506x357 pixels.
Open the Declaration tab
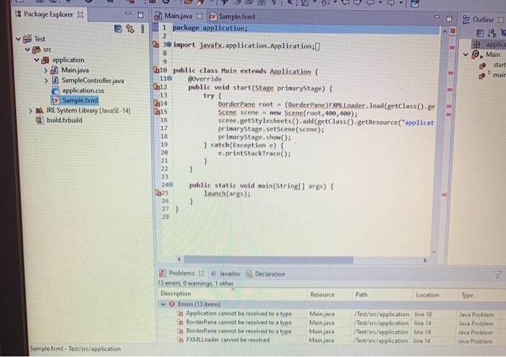tap(270, 274)
